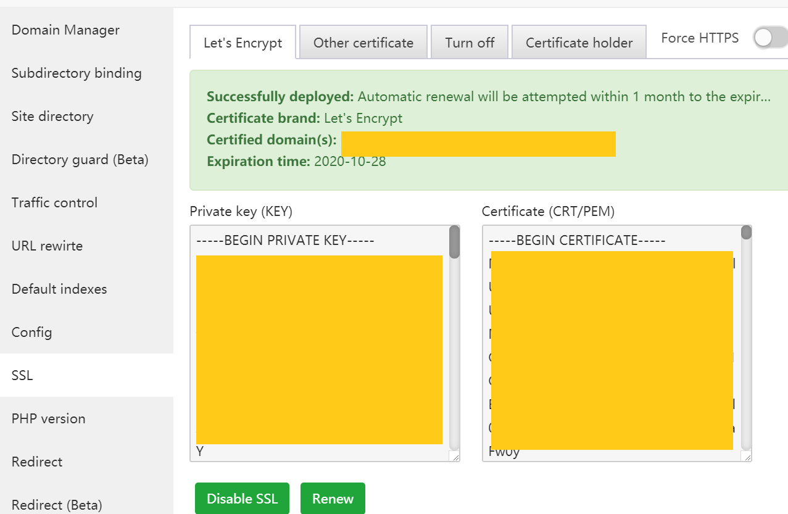
Task: Click the Private key scrollbar thumb
Action: 454,242
